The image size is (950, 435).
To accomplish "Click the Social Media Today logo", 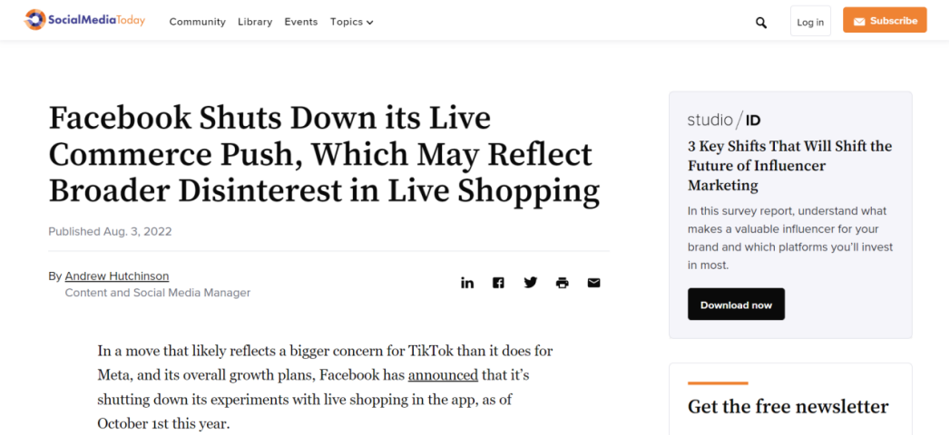I will (x=84, y=20).
